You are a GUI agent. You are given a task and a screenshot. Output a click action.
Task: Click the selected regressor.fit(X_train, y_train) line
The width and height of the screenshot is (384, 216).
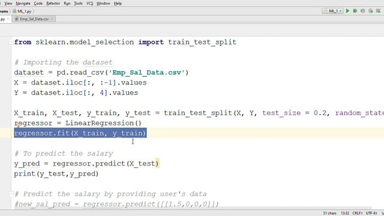point(80,133)
